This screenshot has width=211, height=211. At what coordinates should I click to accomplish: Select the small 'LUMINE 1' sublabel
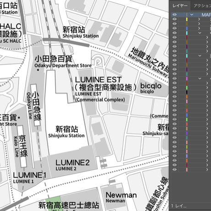click(23, 182)
